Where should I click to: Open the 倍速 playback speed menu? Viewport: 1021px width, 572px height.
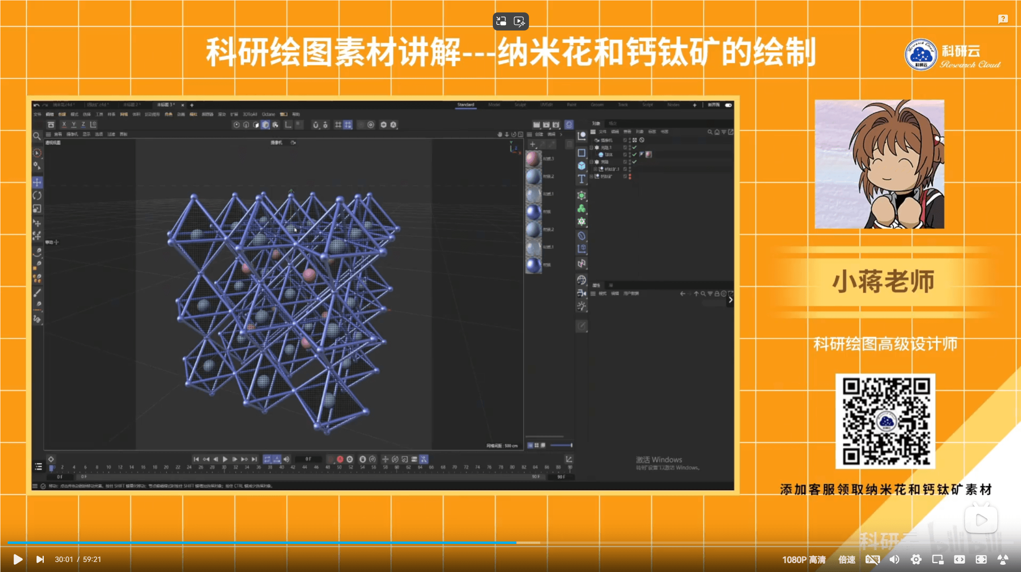click(x=847, y=560)
